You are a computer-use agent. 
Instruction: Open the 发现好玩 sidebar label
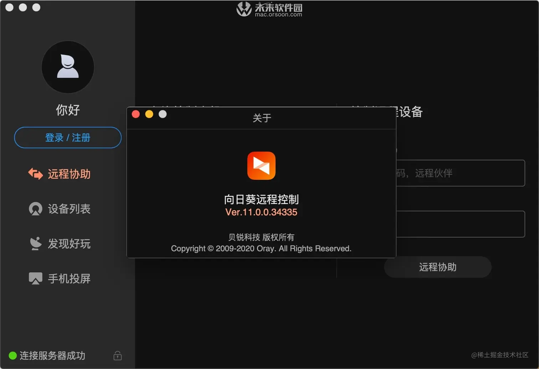point(69,244)
